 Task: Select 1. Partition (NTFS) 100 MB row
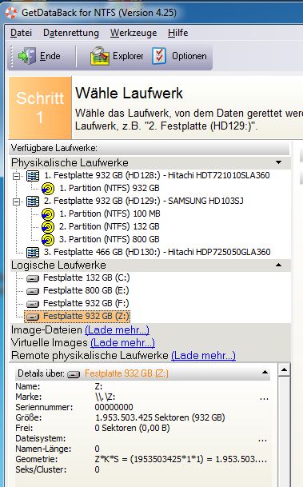point(110,214)
